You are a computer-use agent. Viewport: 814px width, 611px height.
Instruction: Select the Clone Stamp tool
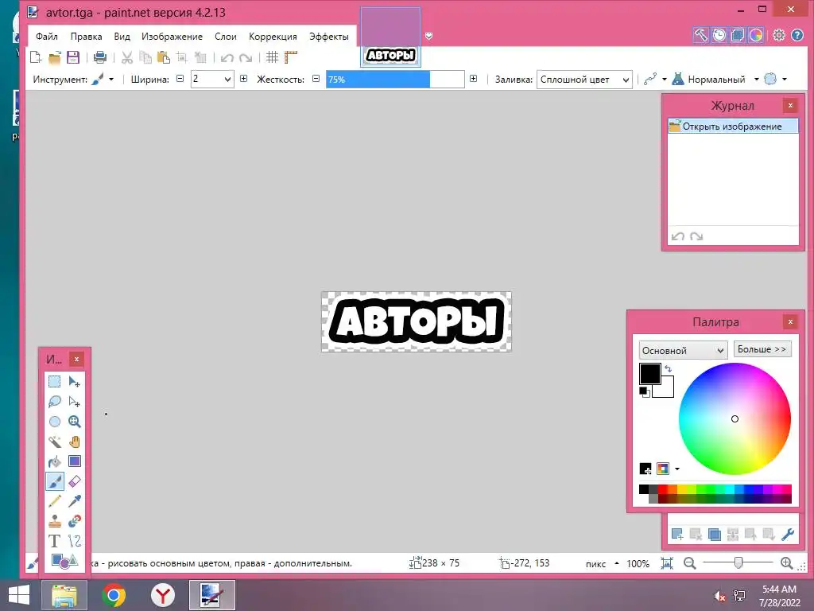[55, 520]
